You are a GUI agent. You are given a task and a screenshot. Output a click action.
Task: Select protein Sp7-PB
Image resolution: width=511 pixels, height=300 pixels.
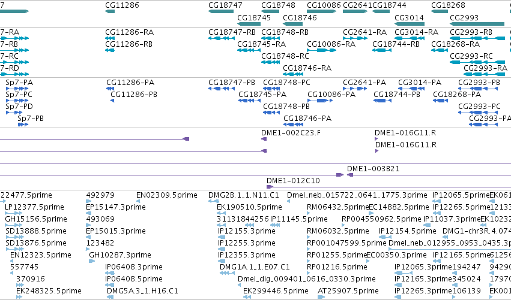[31, 119]
